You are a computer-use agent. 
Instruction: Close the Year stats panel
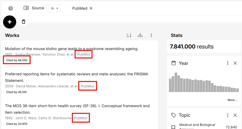pos(235,63)
